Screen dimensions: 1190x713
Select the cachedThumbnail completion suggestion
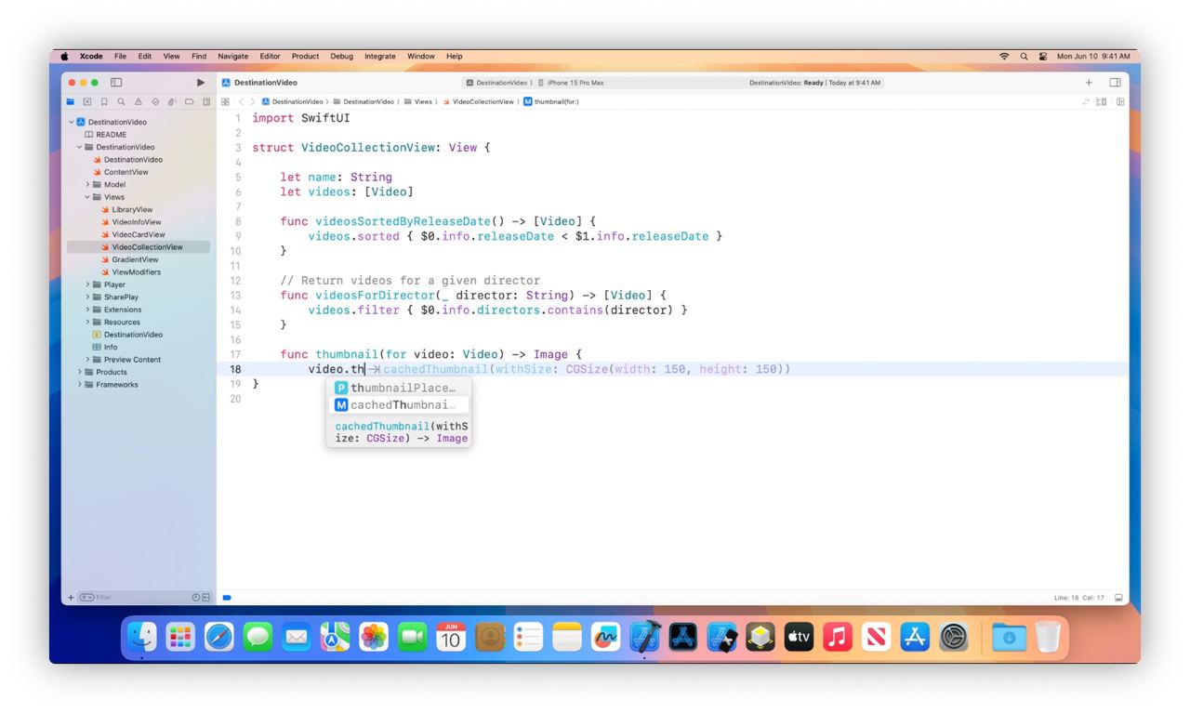click(x=399, y=404)
